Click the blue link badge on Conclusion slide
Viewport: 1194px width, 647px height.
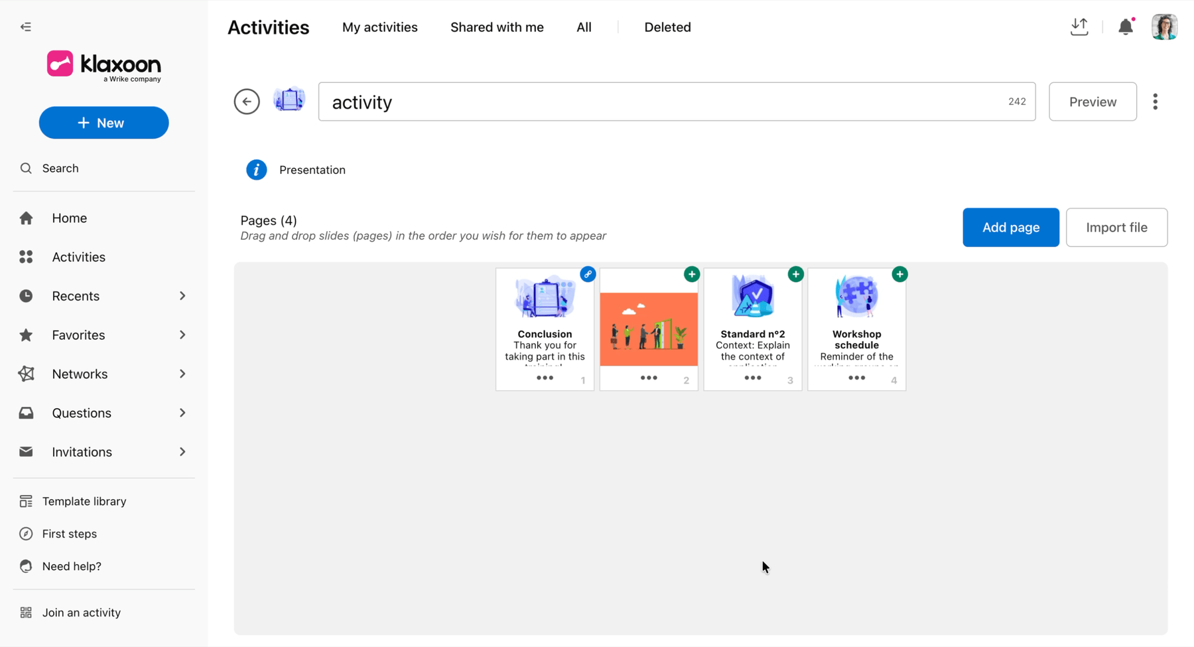click(x=588, y=274)
